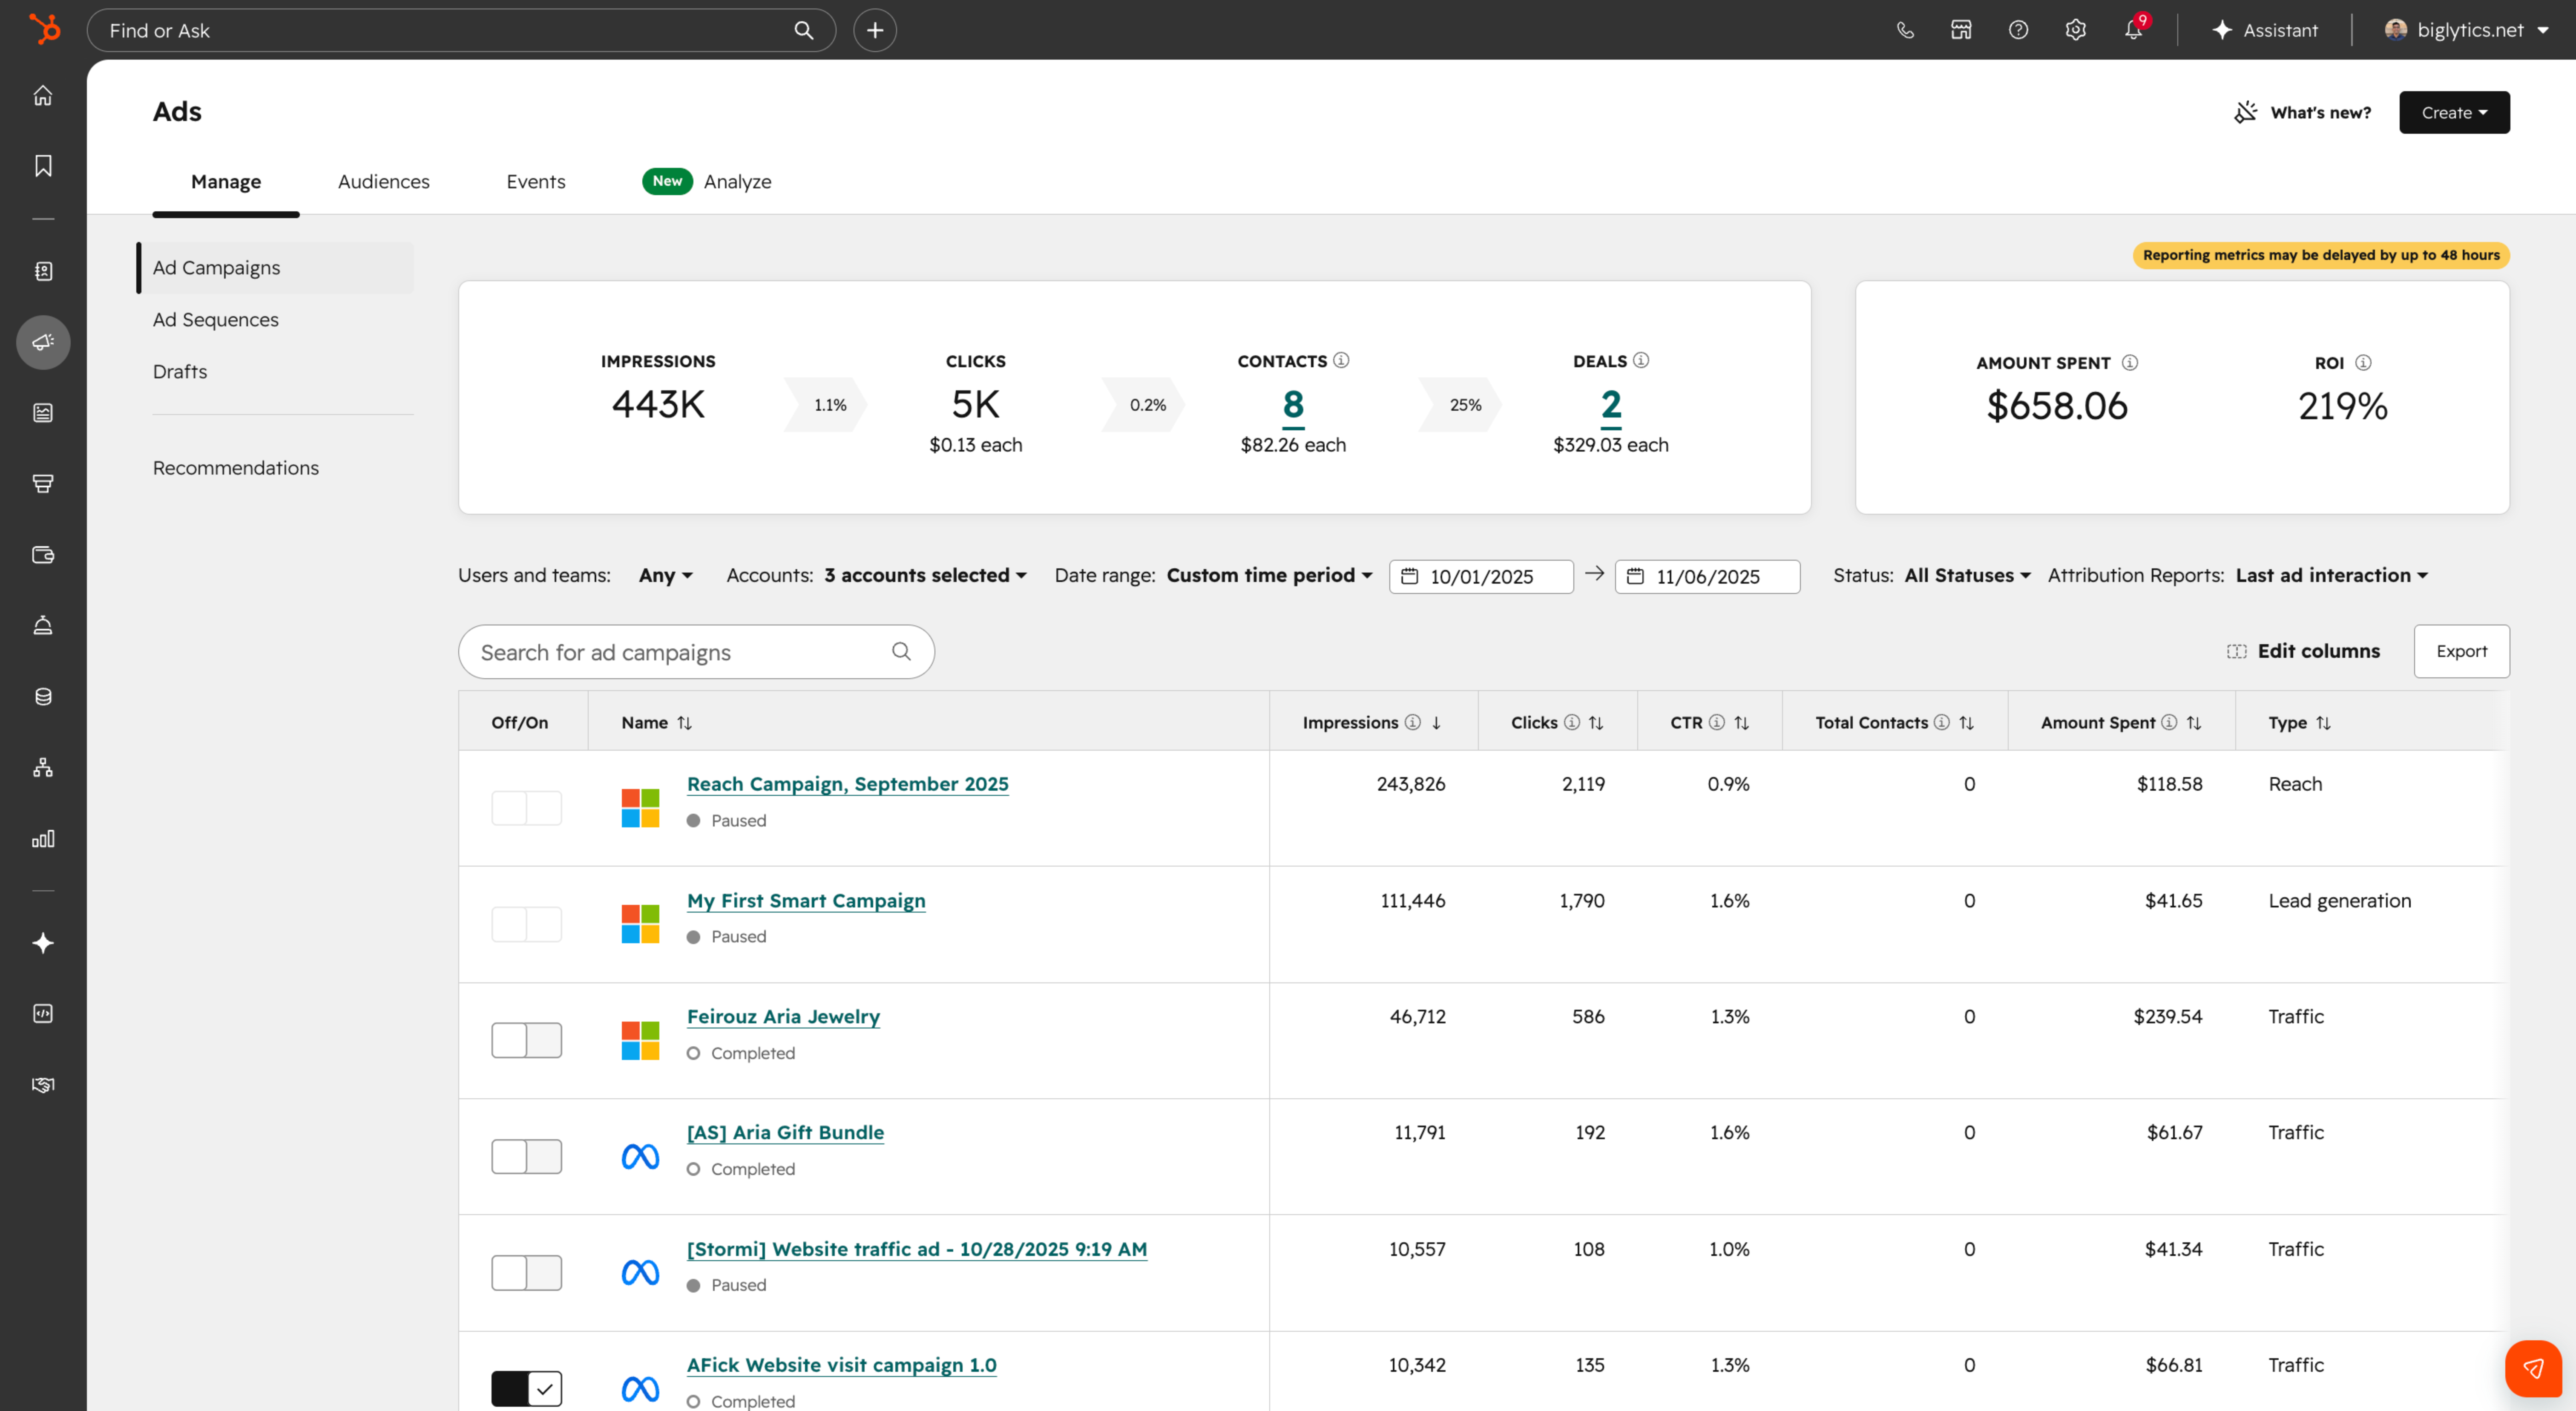2576x1411 pixels.
Task: Click the Contacts info icon in summary card
Action: click(1341, 360)
